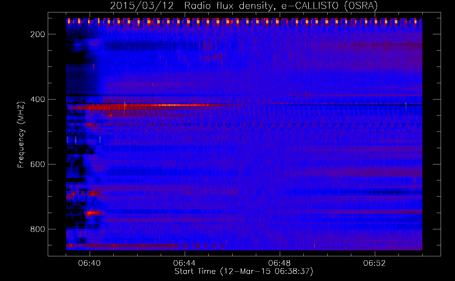
Task: Click the 200 frequency tick label
Action: pos(38,34)
